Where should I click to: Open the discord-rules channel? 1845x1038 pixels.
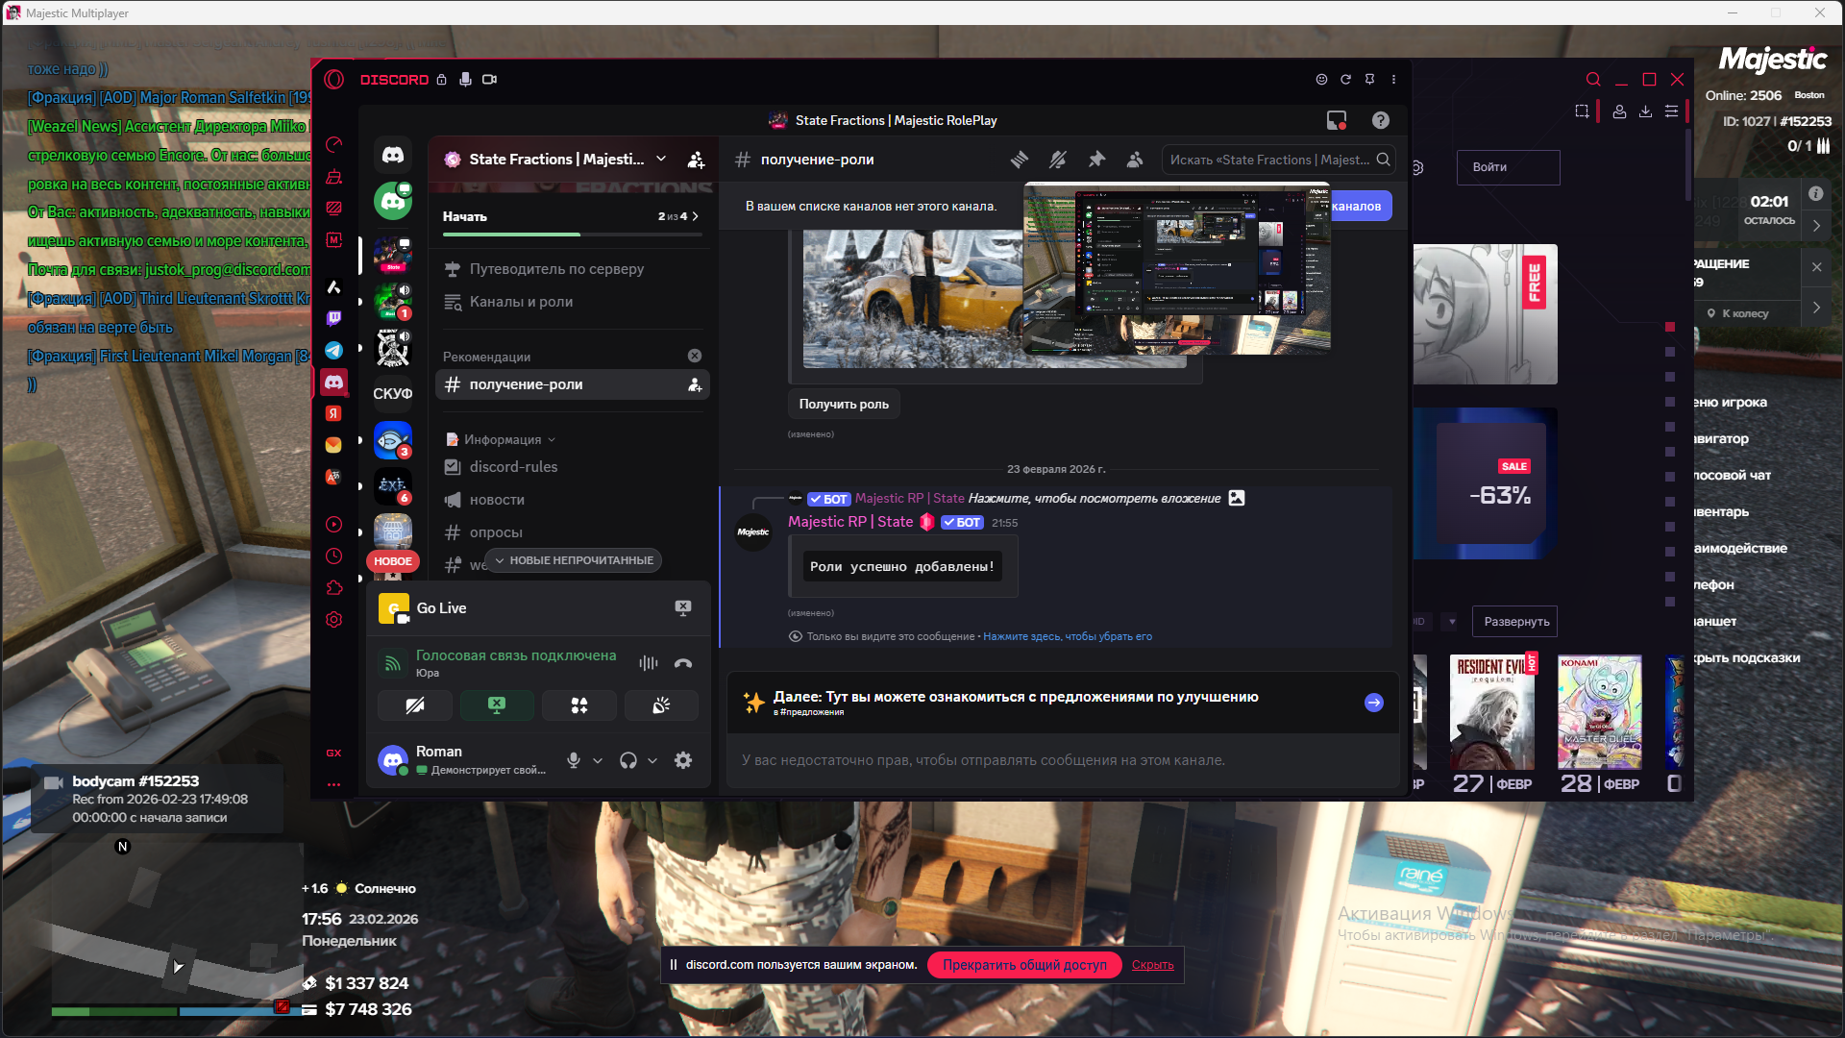[x=513, y=467]
